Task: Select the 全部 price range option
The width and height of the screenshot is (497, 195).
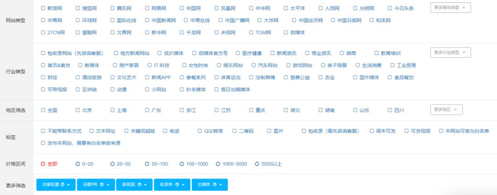Action: pyautogui.click(x=43, y=164)
